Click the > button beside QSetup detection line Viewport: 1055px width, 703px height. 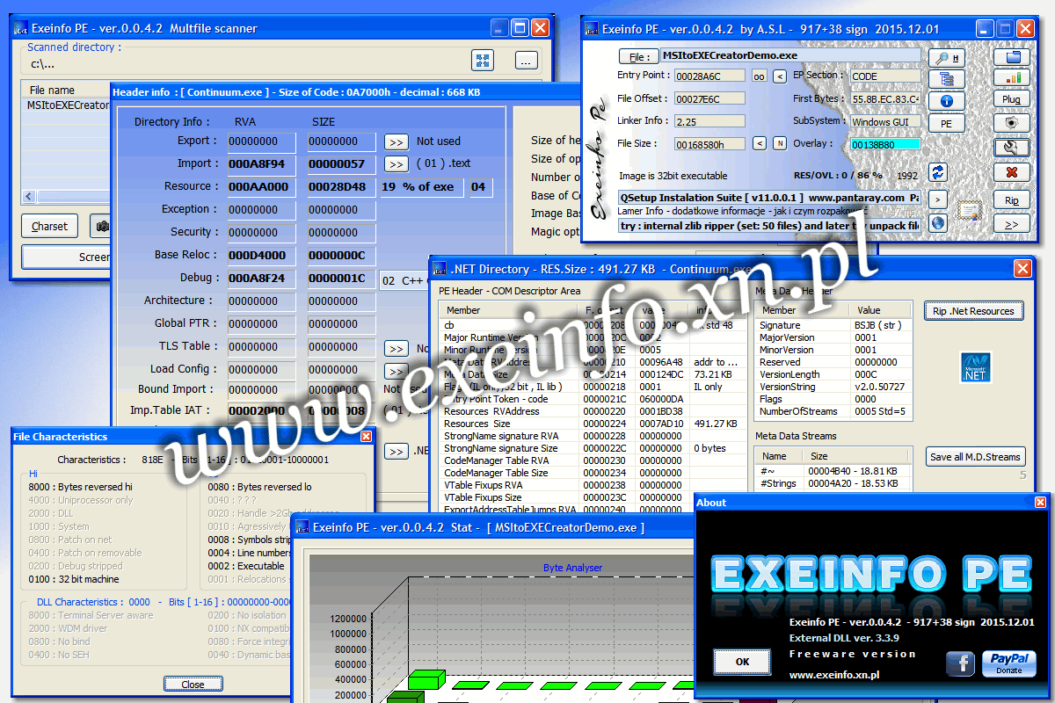click(x=939, y=199)
